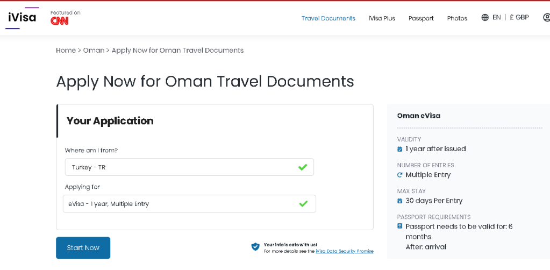Click the 'NUMBER OF ENTRIES' label
The height and width of the screenshot is (270, 550).
tap(425, 165)
